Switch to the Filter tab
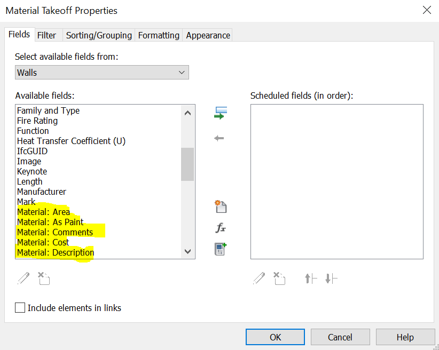The image size is (439, 350). click(46, 35)
